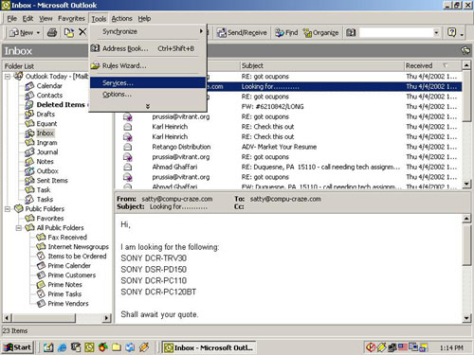The height and width of the screenshot is (355, 474).
Task: Open the Prime Notes folder
Action: (x=64, y=285)
